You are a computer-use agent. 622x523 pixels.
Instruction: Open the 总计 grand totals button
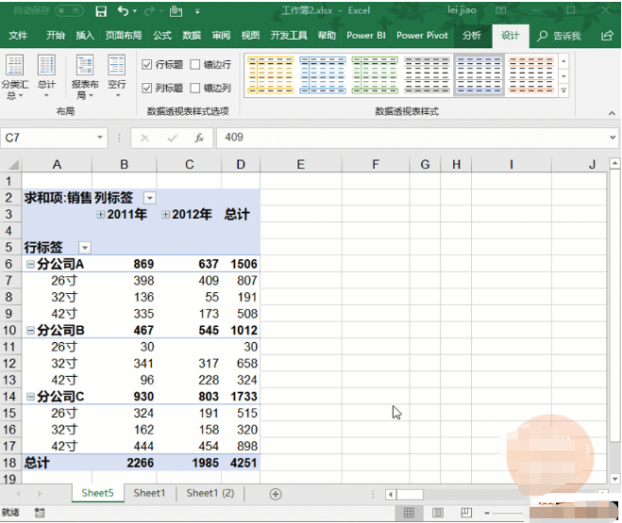point(46,77)
